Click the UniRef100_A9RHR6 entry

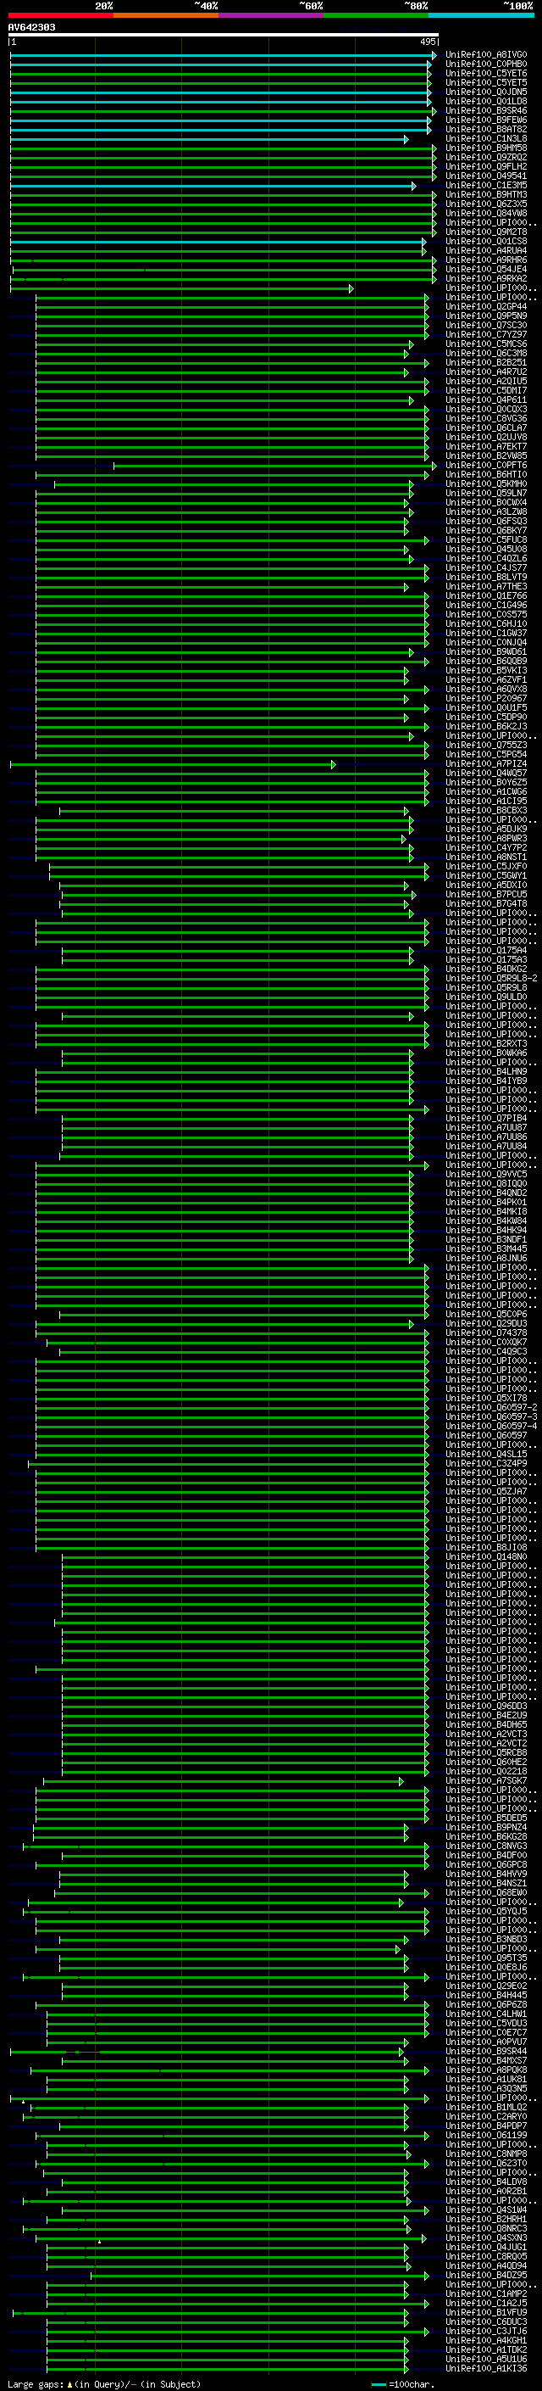pos(486,260)
